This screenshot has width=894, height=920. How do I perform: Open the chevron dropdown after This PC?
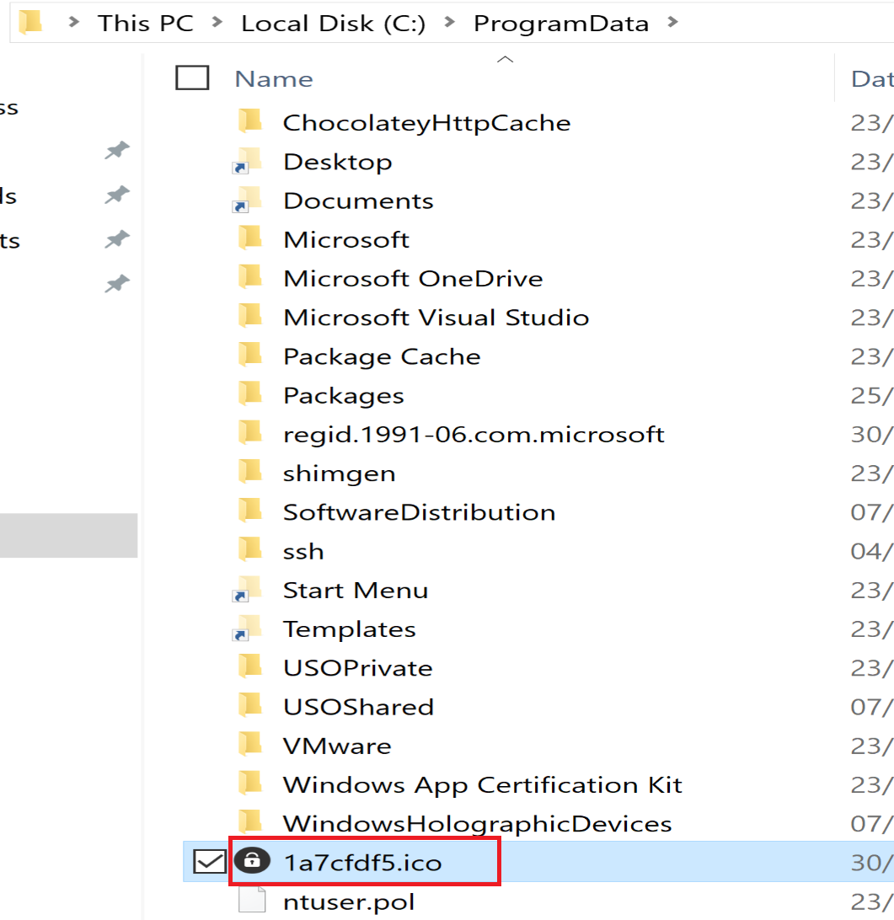coord(217,24)
